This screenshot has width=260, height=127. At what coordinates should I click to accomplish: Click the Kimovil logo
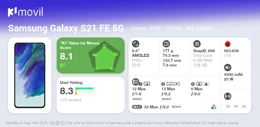pyautogui.click(x=25, y=12)
